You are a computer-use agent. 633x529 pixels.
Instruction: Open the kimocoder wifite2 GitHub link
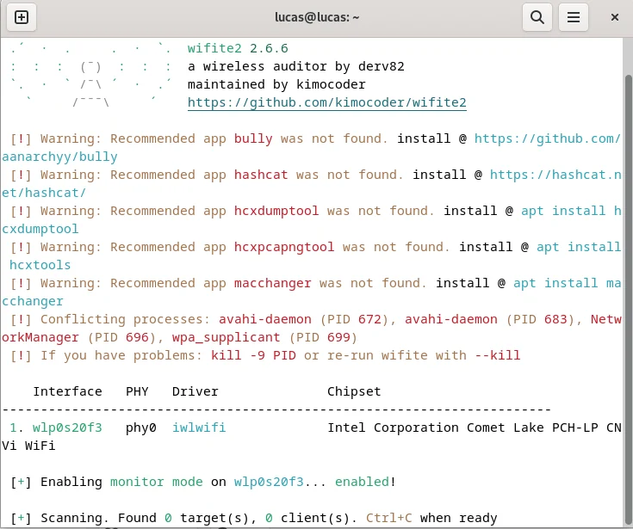pyautogui.click(x=326, y=102)
